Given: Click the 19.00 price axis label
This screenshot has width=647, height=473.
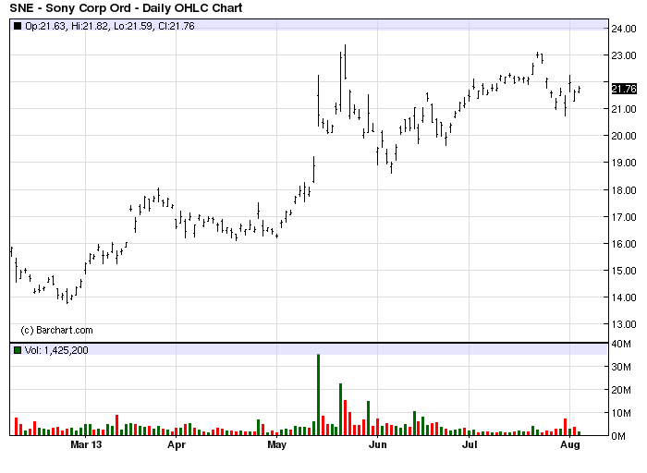Looking at the screenshot, I should point(624,163).
